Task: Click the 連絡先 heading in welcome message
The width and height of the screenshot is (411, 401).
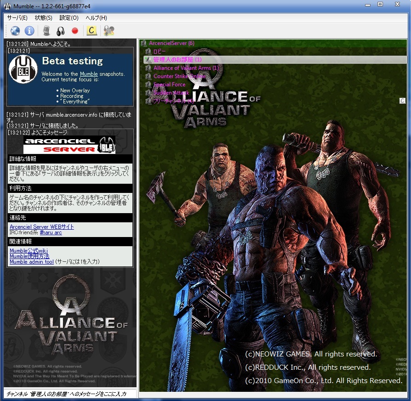Action: [x=17, y=217]
